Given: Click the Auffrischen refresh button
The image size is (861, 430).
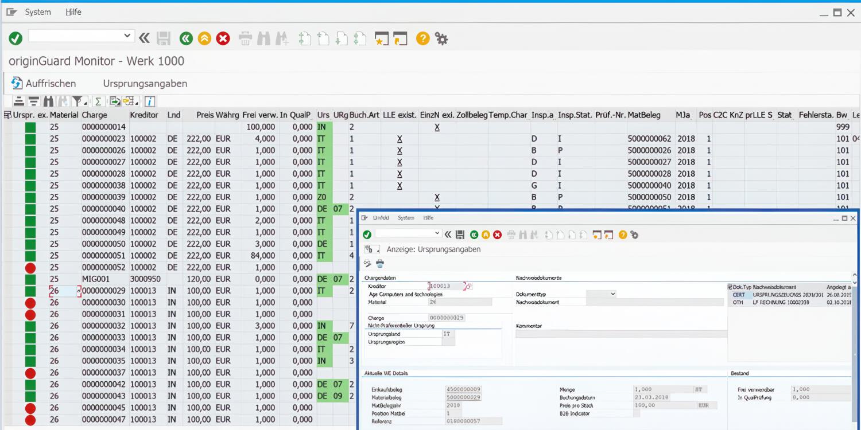Looking at the screenshot, I should click(43, 84).
